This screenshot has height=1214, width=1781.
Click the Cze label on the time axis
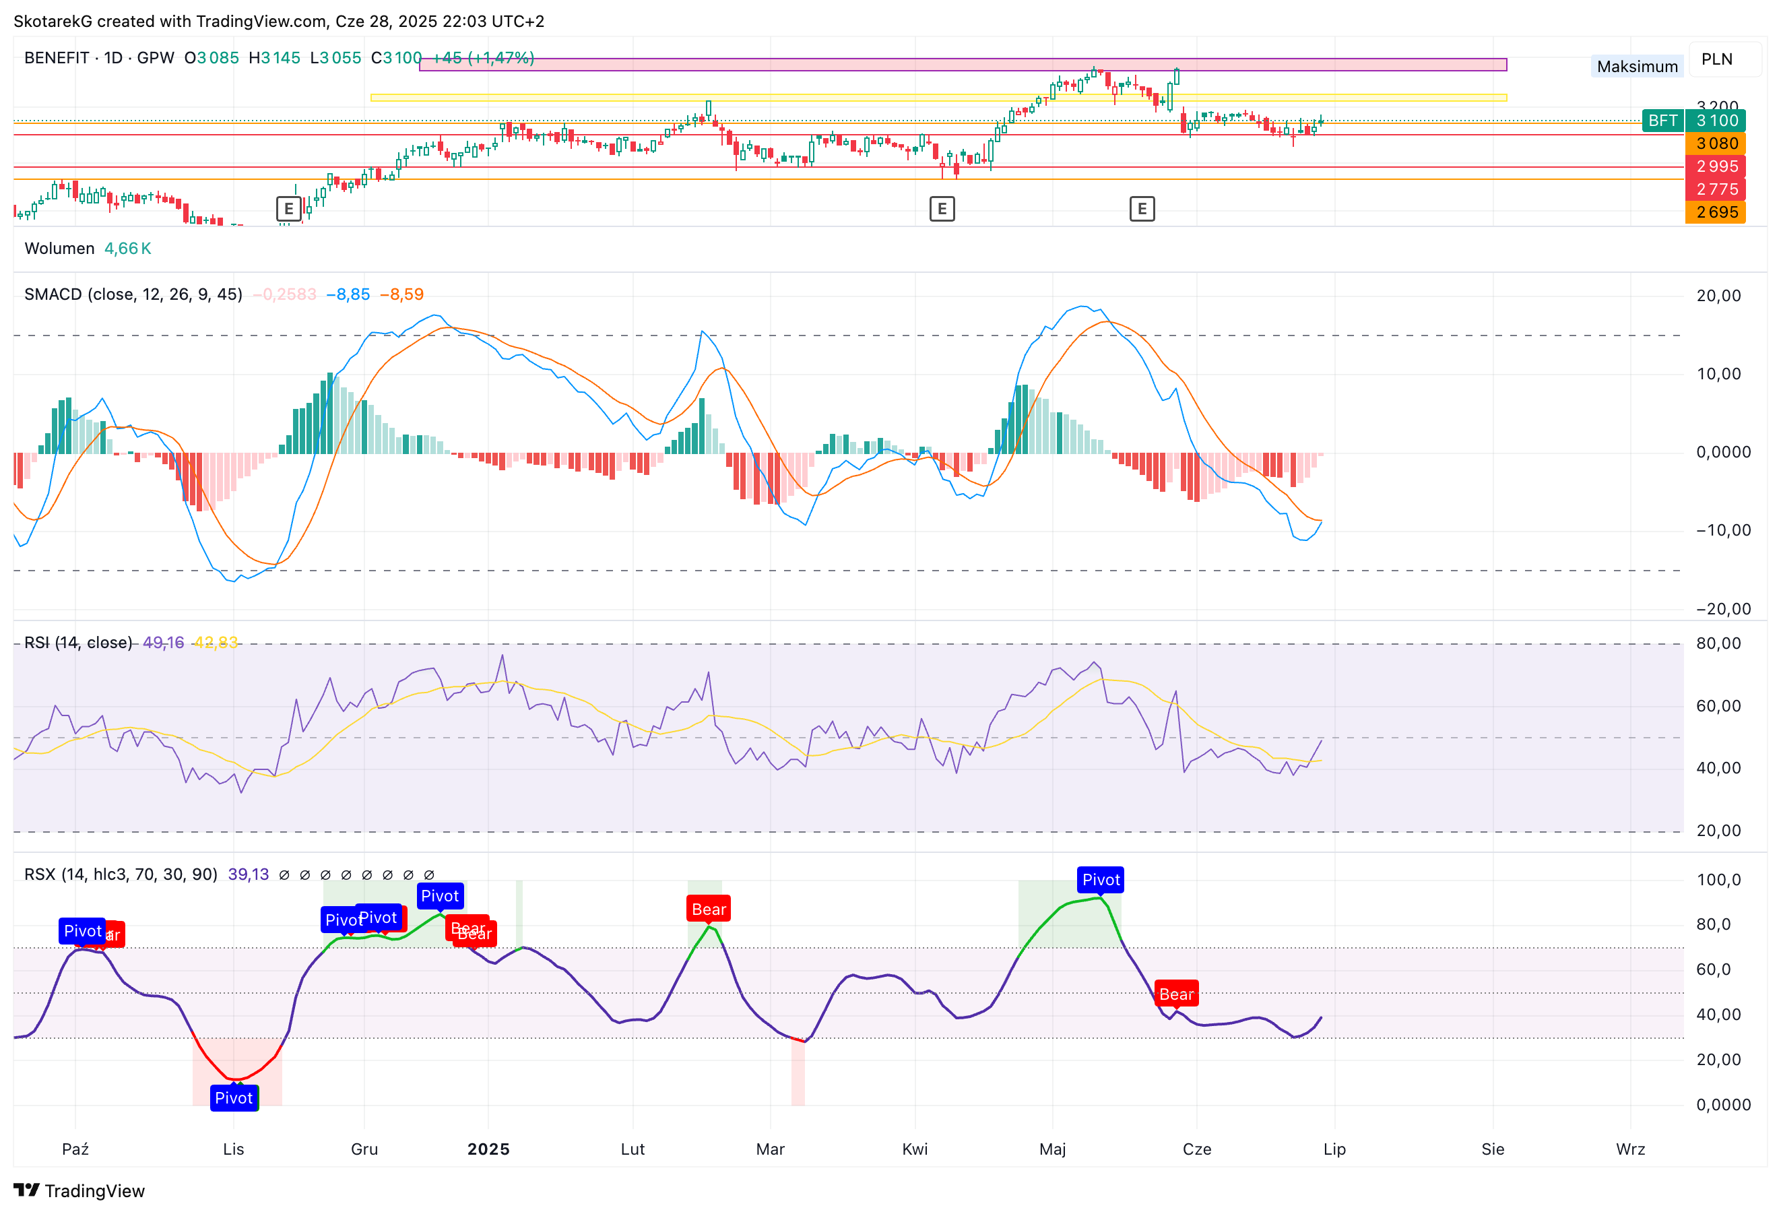[x=1196, y=1149]
